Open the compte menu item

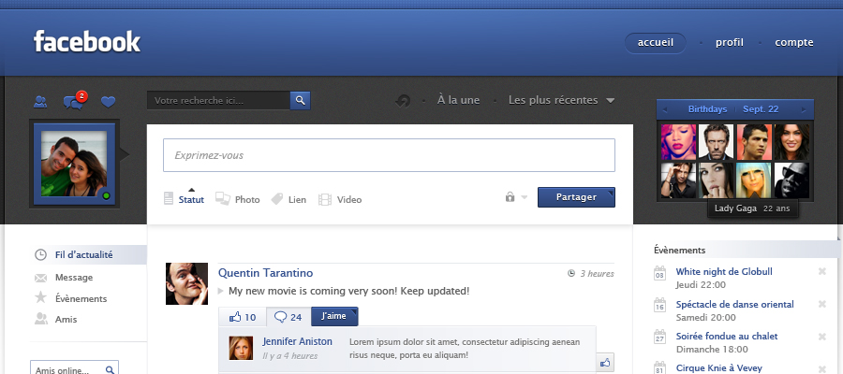pos(794,43)
